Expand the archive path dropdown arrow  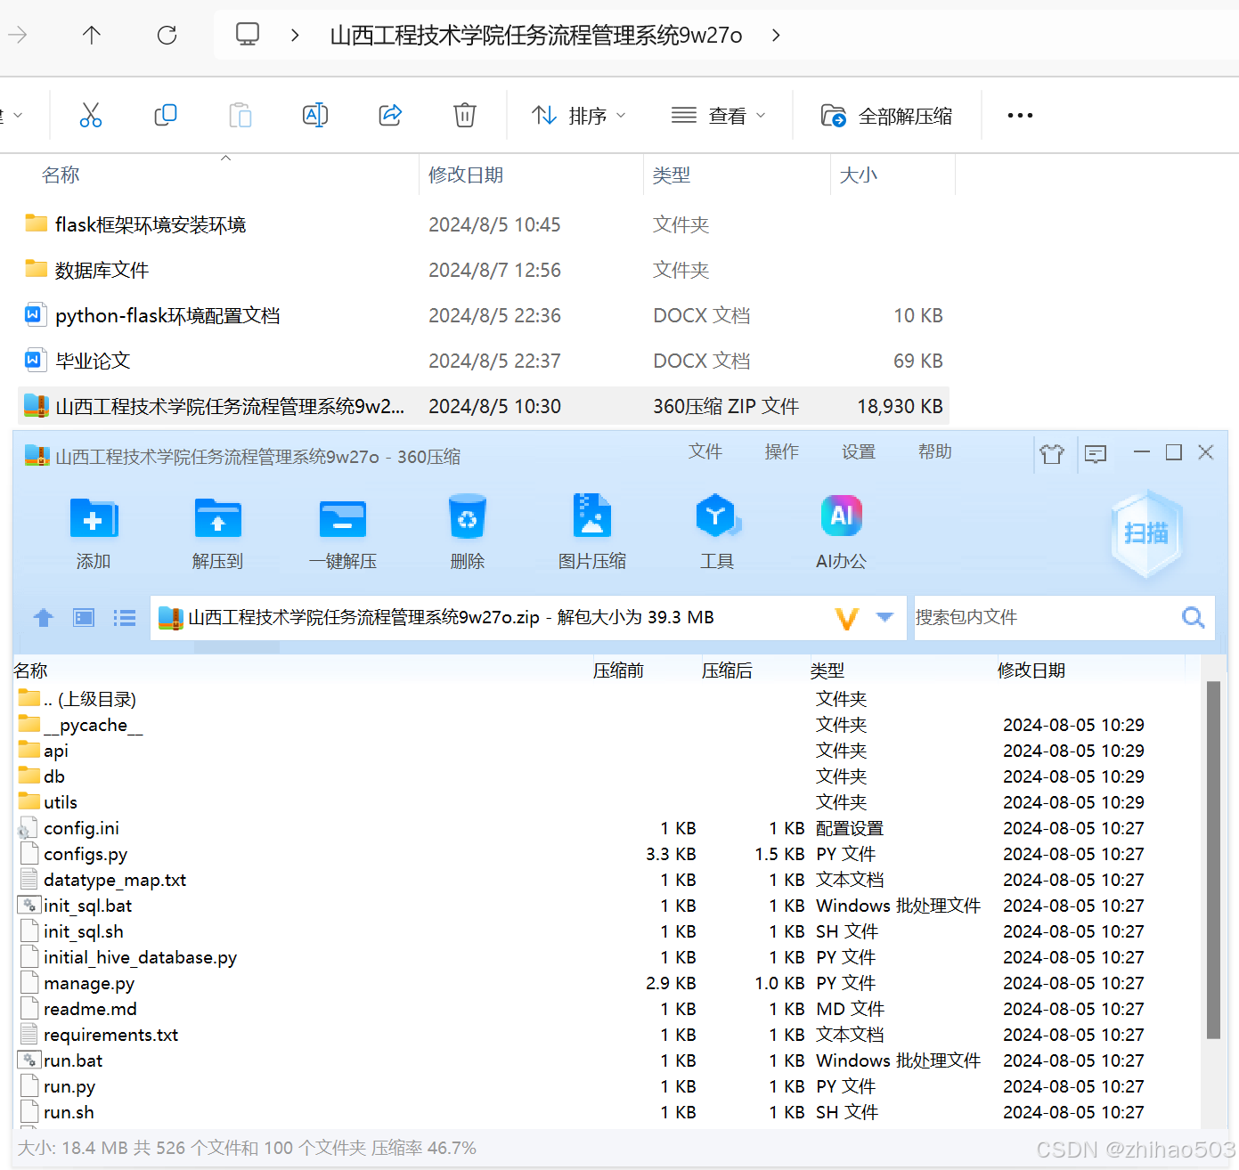coord(884,617)
